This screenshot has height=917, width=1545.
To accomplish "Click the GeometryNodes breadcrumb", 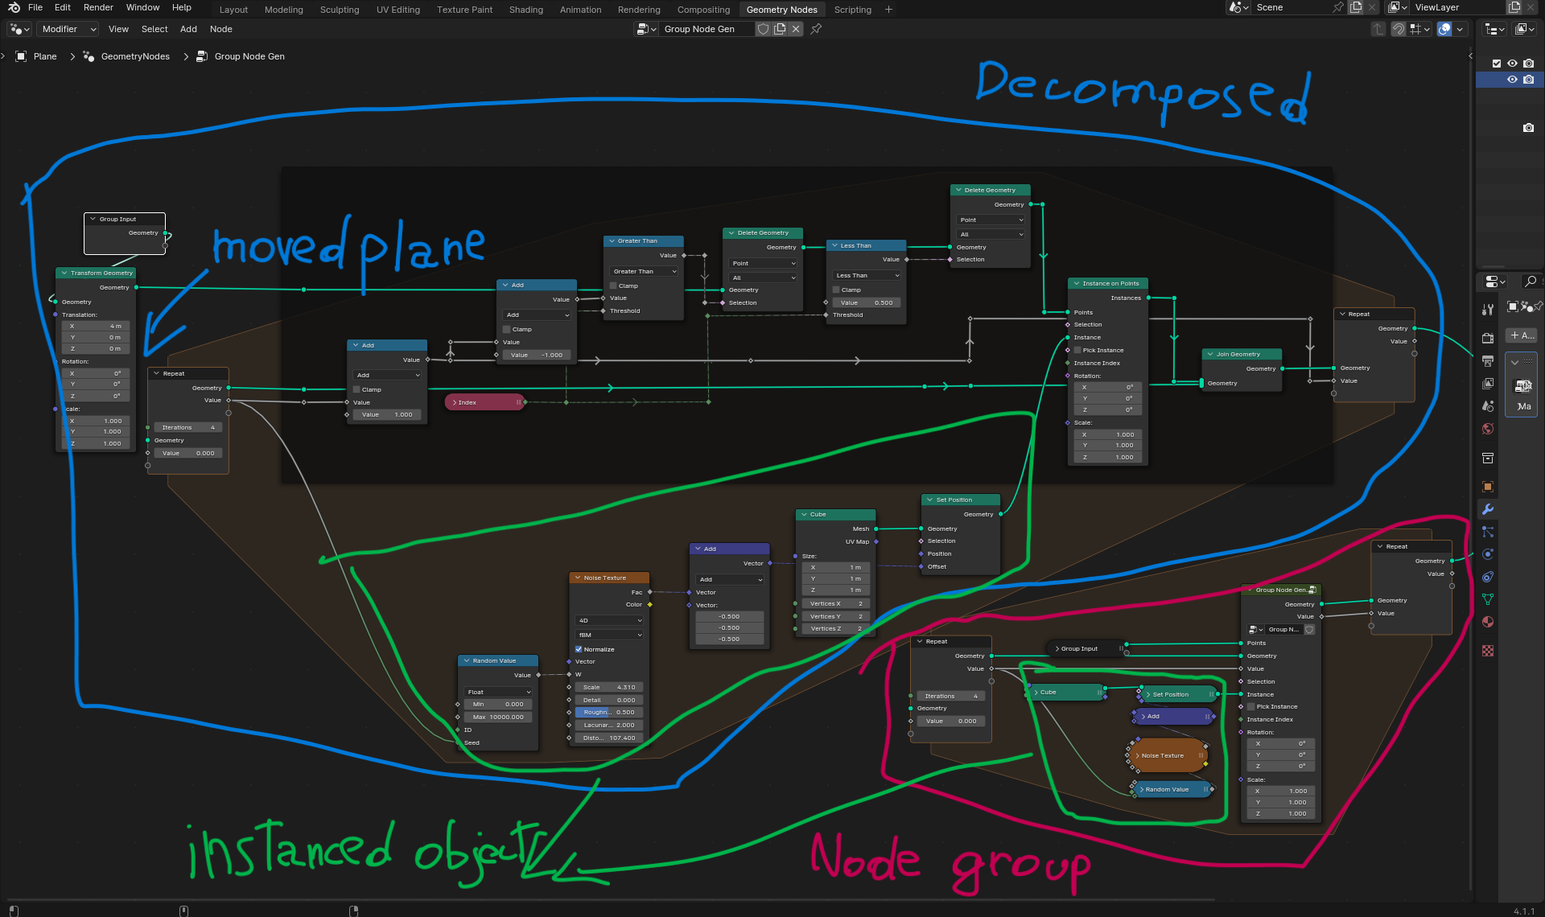I will pos(135,56).
